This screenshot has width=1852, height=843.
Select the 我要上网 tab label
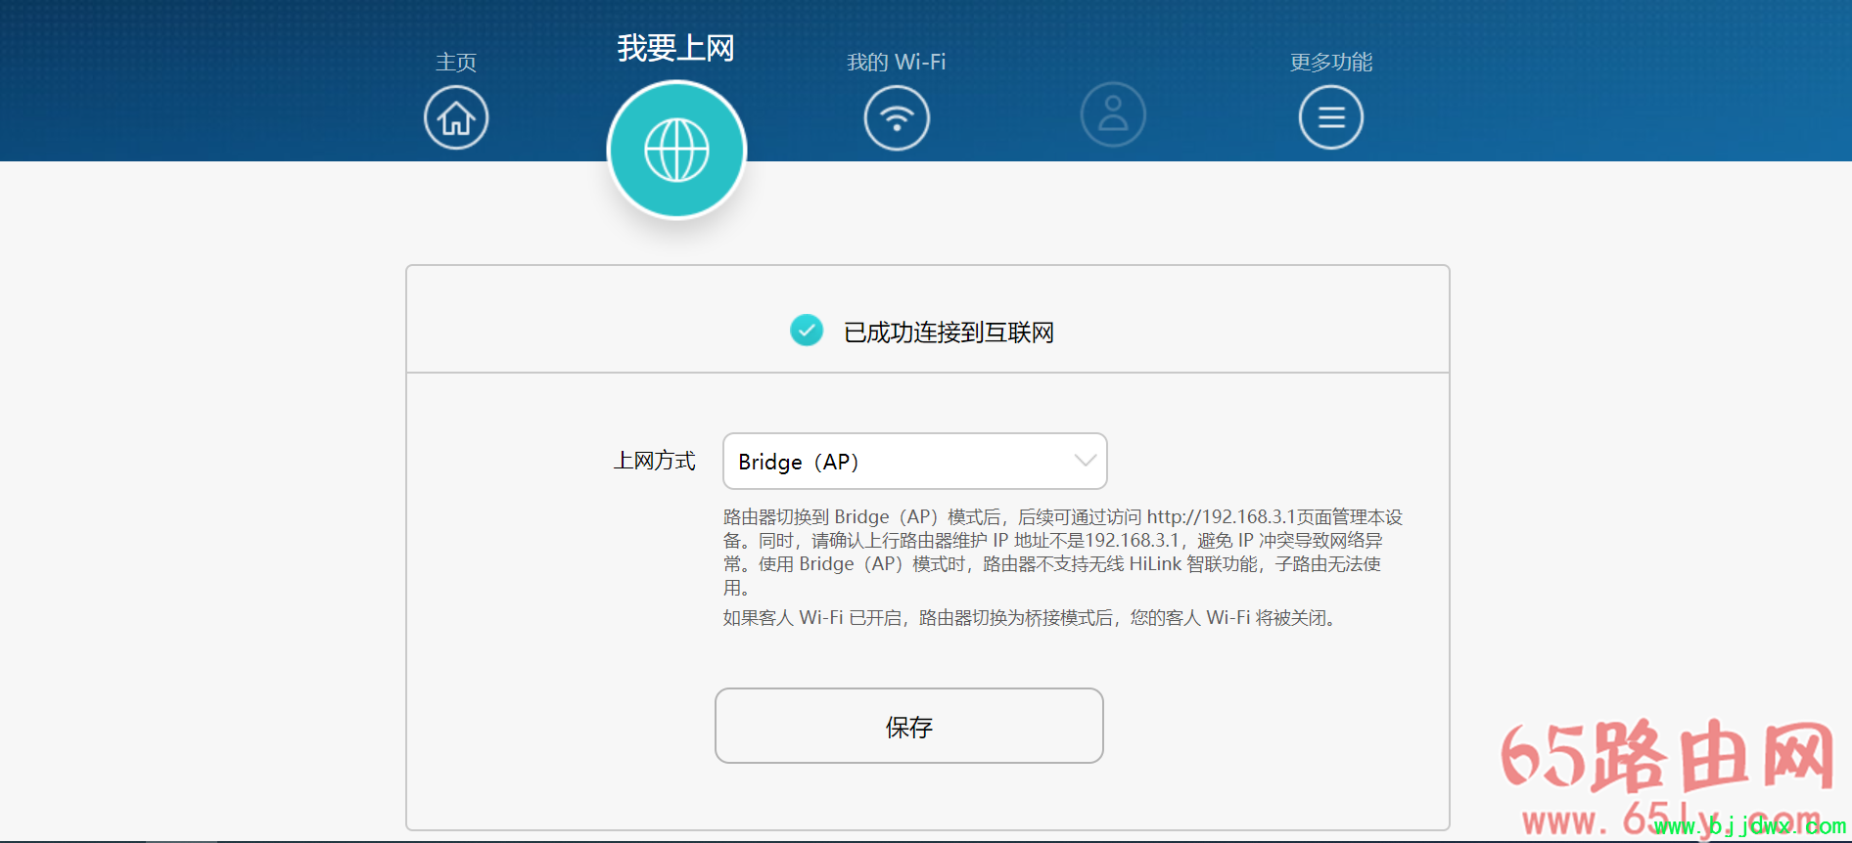(675, 48)
